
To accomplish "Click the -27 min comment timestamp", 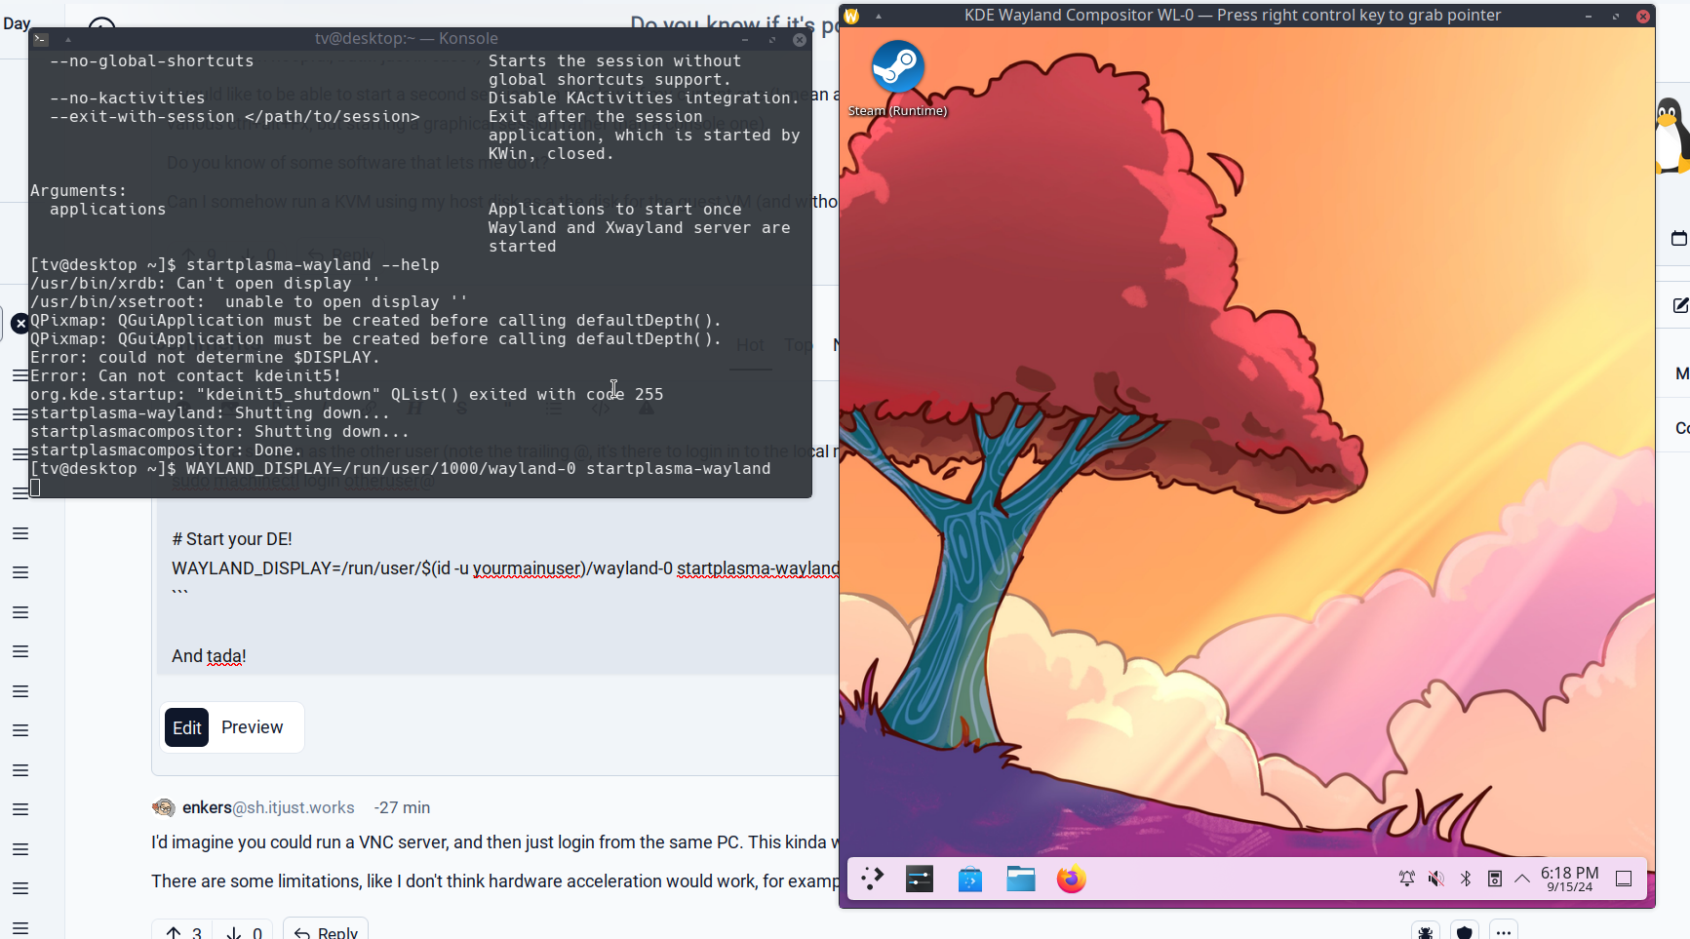I will tap(402, 807).
